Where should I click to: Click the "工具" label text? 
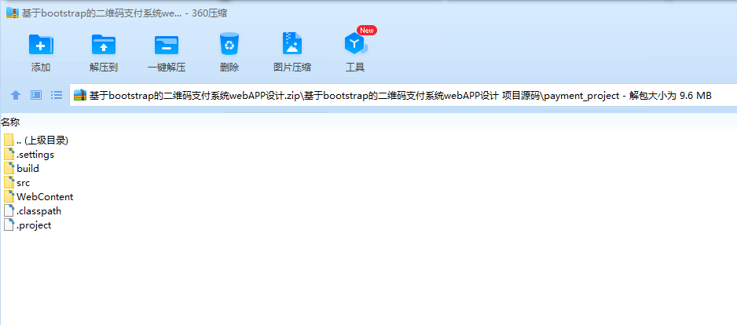tap(355, 68)
